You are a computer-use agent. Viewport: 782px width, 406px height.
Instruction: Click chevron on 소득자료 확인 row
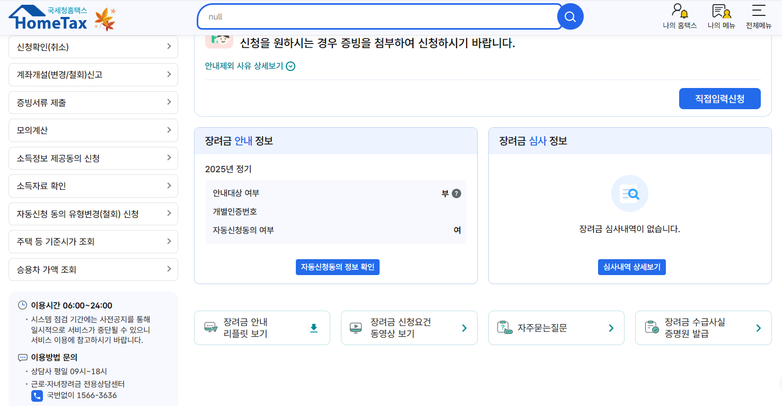pyautogui.click(x=169, y=186)
